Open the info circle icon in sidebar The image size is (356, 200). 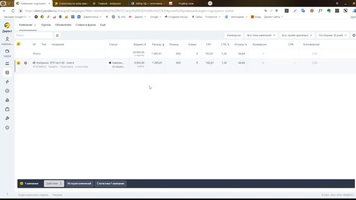coord(7,128)
